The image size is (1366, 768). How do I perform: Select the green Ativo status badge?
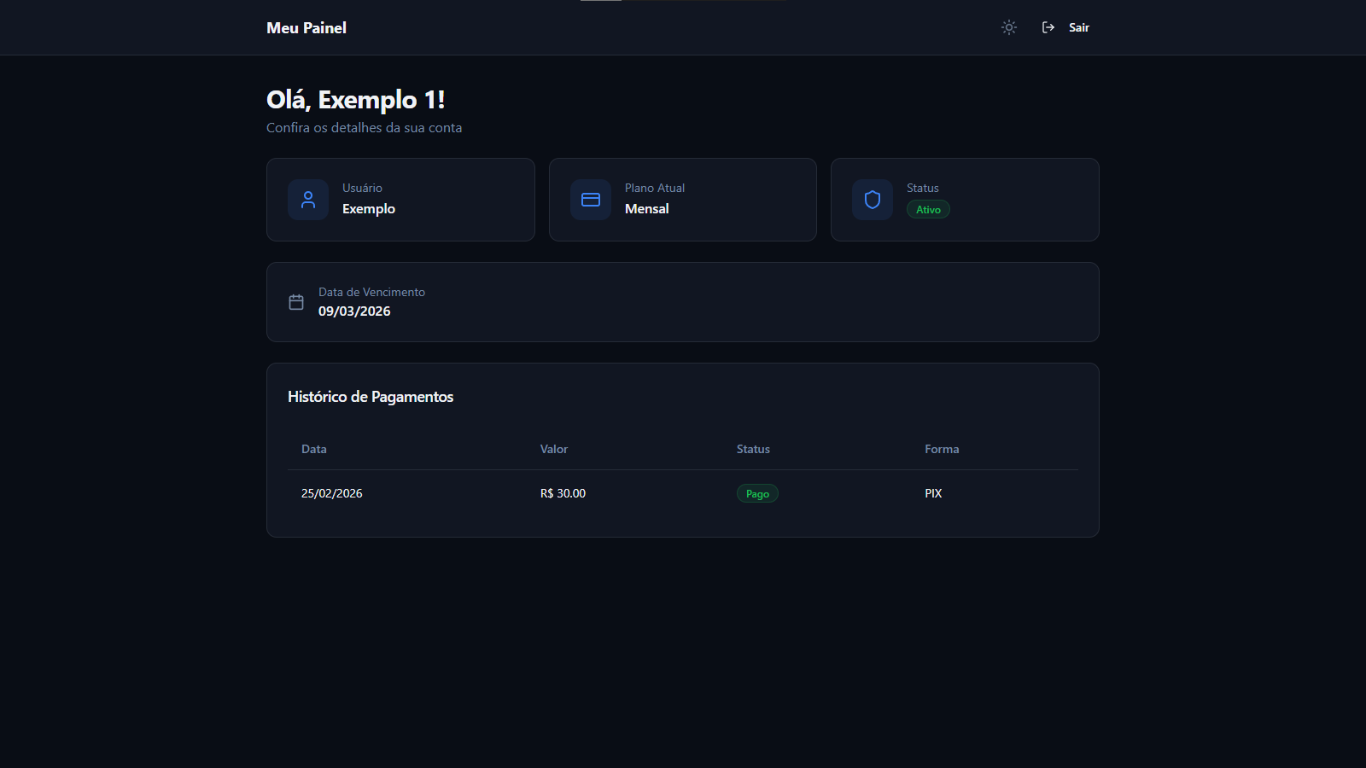pyautogui.click(x=928, y=210)
